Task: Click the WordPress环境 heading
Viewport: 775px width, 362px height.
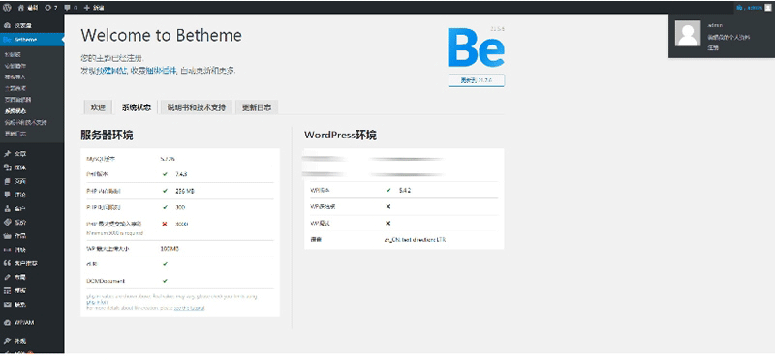Action: 341,135
